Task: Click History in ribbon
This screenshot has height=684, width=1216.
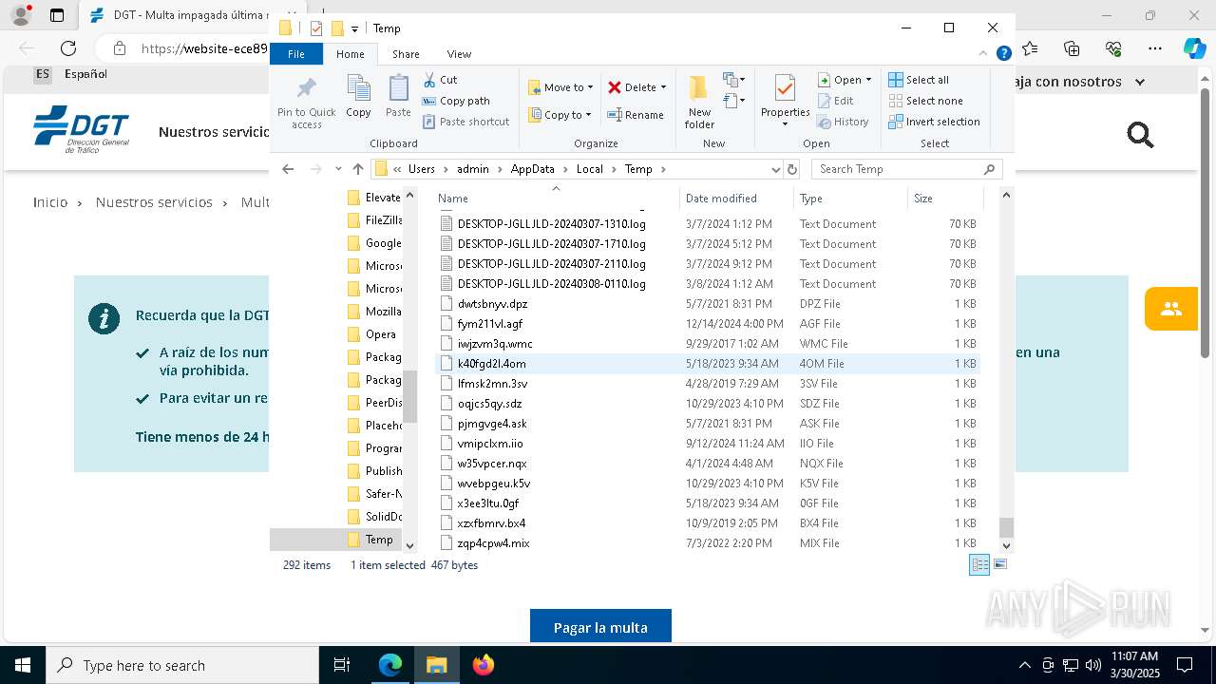Action: (x=843, y=122)
